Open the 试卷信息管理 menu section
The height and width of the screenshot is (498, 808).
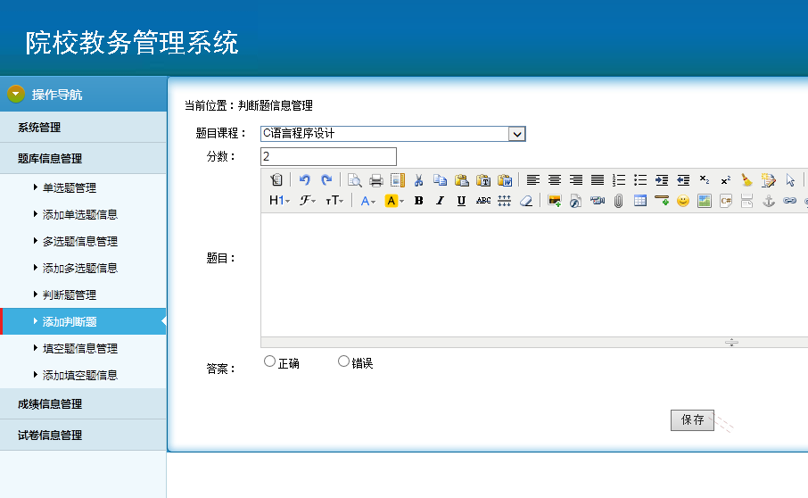84,436
